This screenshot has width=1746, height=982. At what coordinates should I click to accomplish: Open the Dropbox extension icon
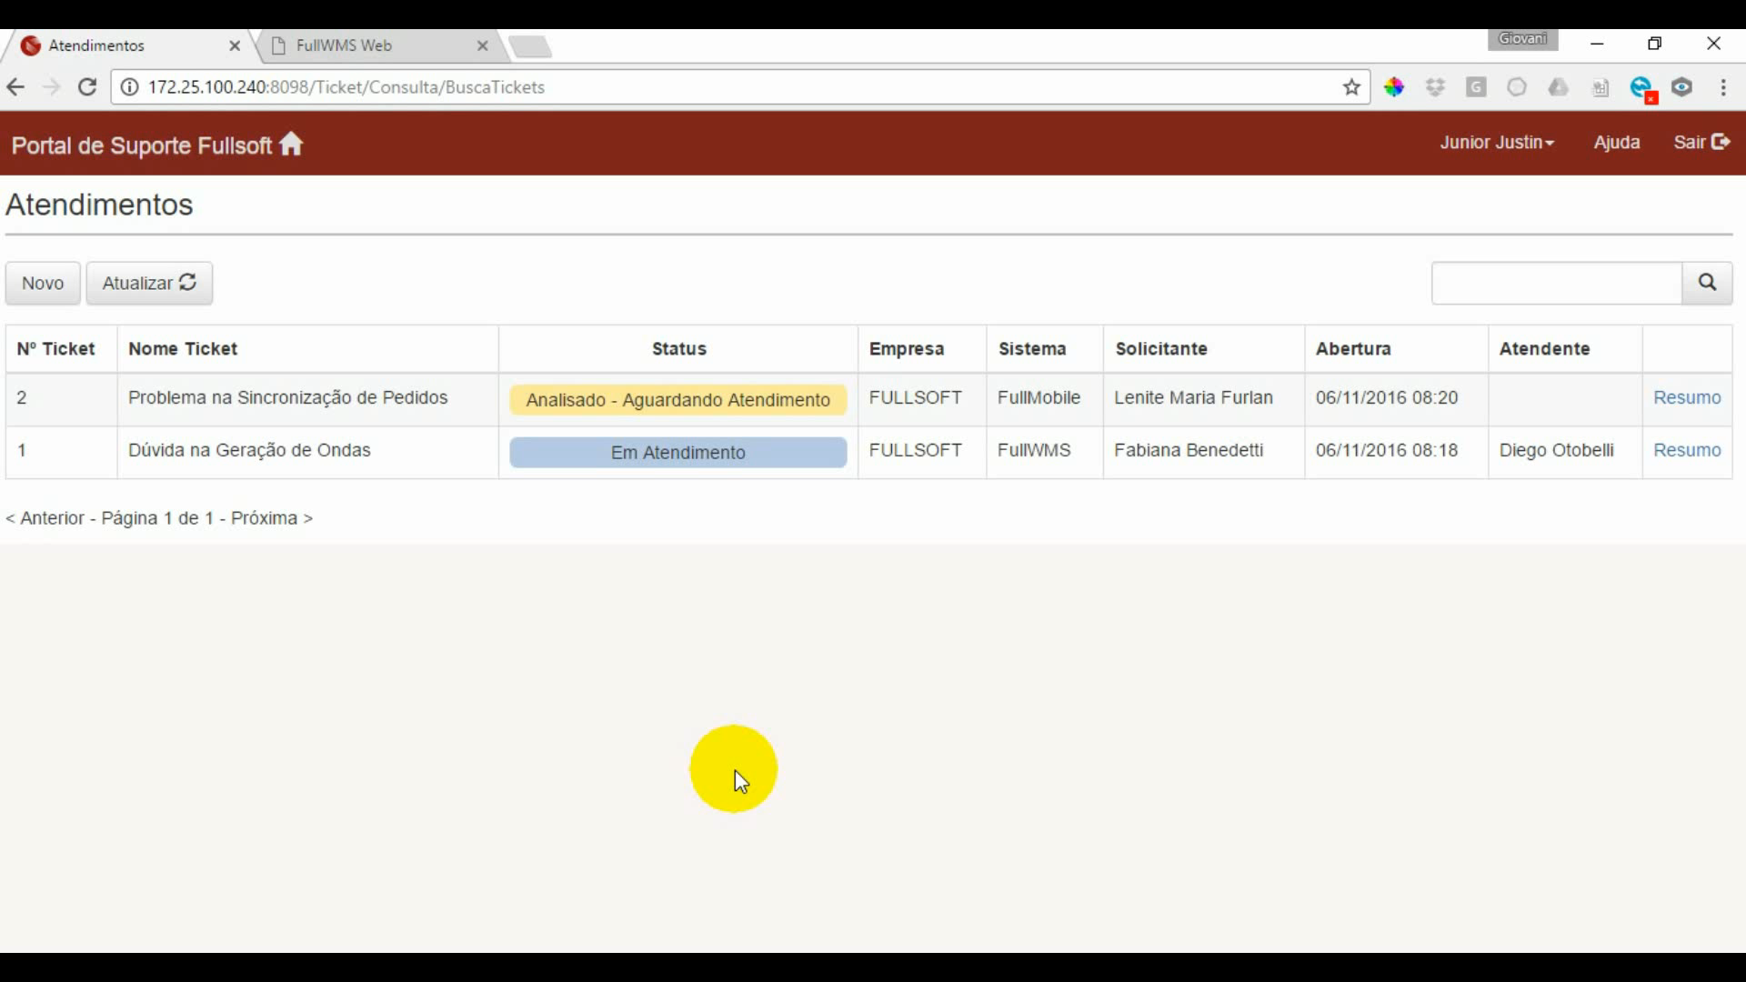1435,87
